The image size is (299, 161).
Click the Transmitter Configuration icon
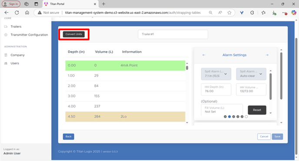(x=6, y=35)
